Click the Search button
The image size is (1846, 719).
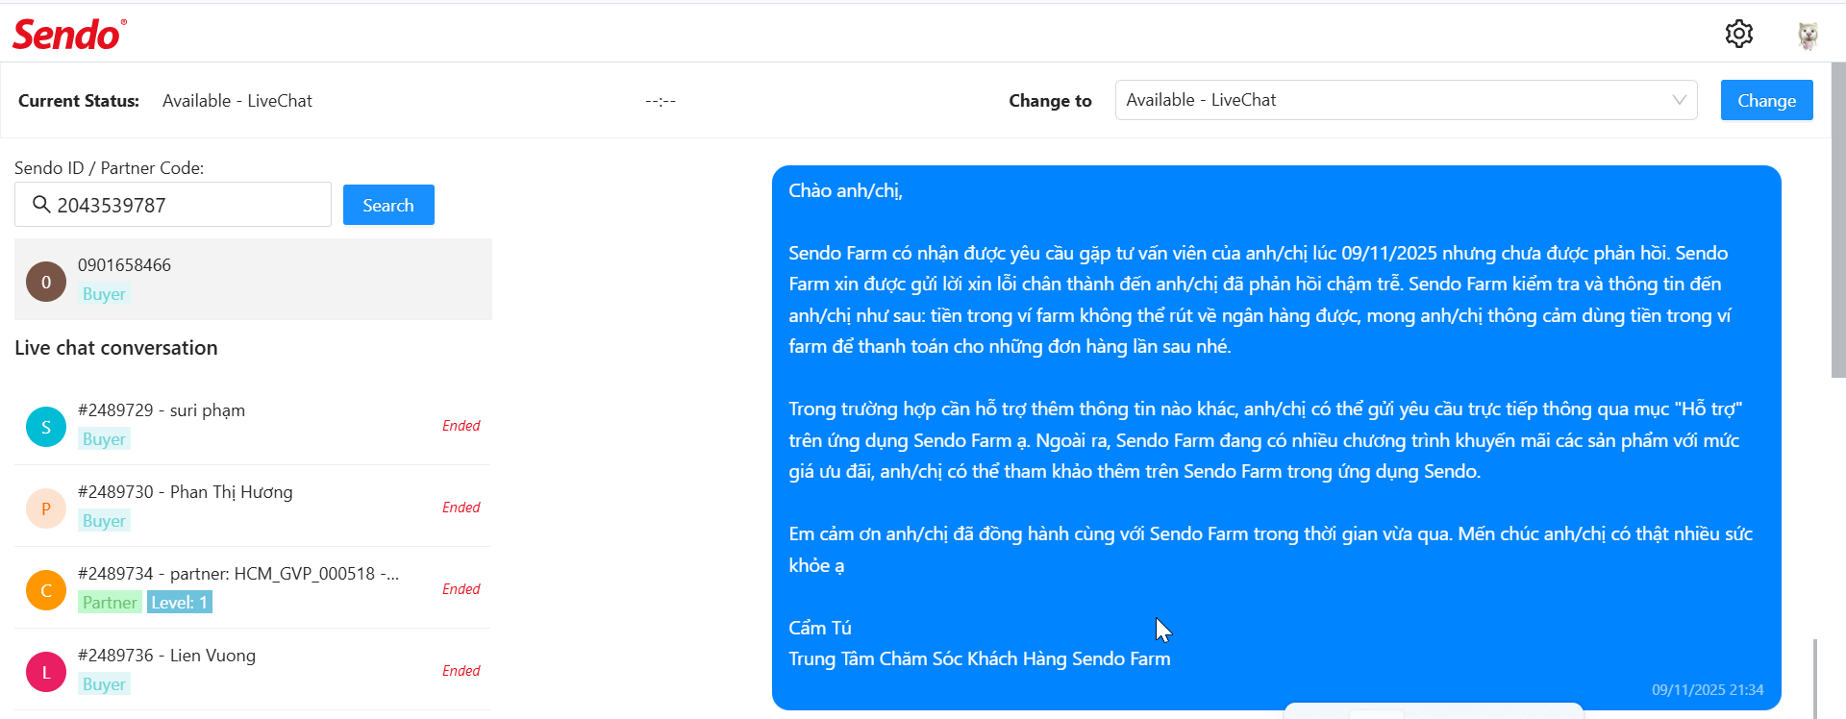388,205
